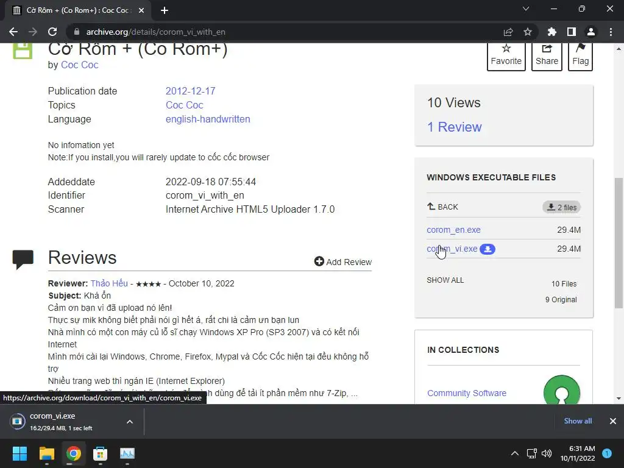Image resolution: width=624 pixels, height=468 pixels.
Task: Download corom_en.exe
Action: tap(453, 230)
